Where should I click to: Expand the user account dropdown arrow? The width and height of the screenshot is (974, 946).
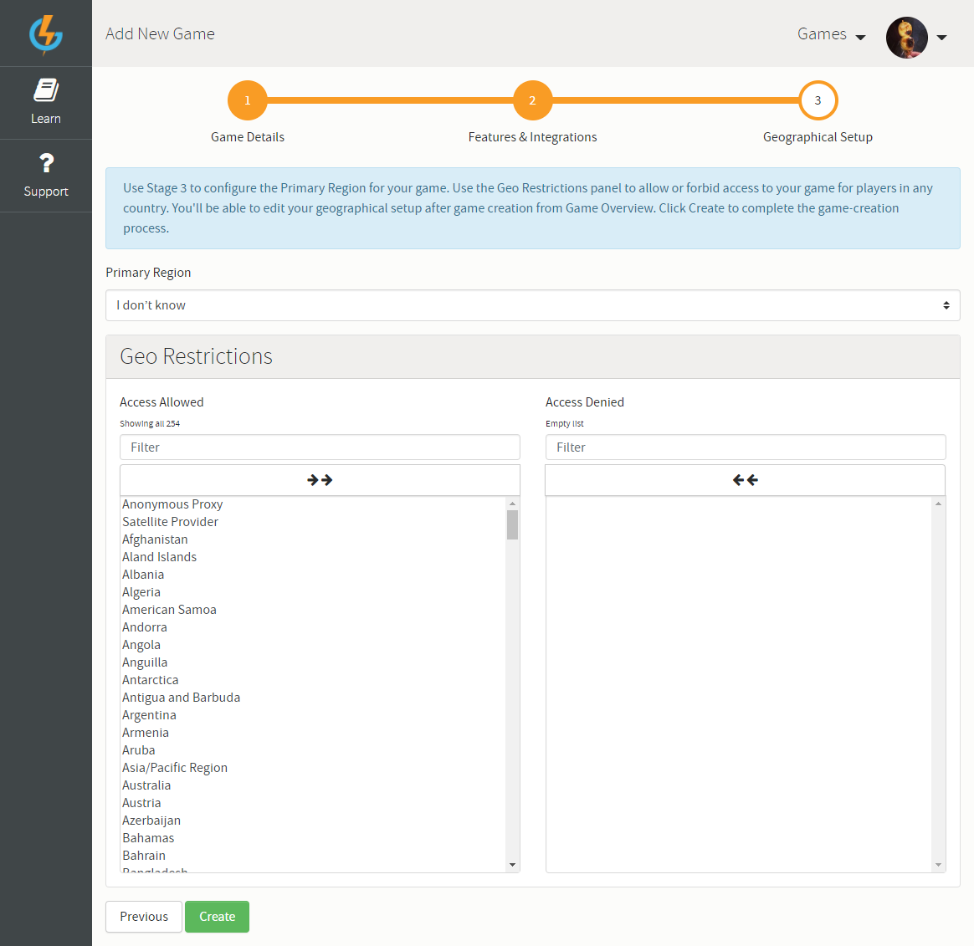coord(941,38)
